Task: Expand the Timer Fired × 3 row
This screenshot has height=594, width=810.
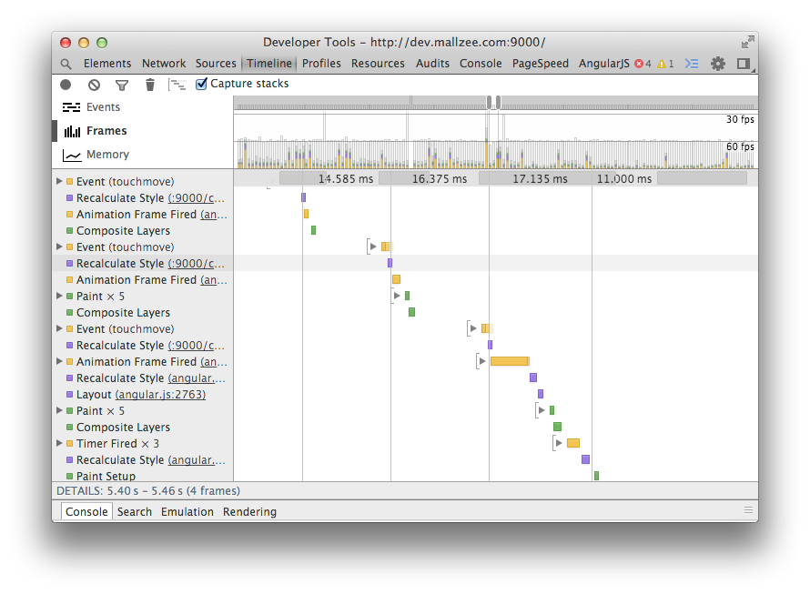Action: [59, 443]
